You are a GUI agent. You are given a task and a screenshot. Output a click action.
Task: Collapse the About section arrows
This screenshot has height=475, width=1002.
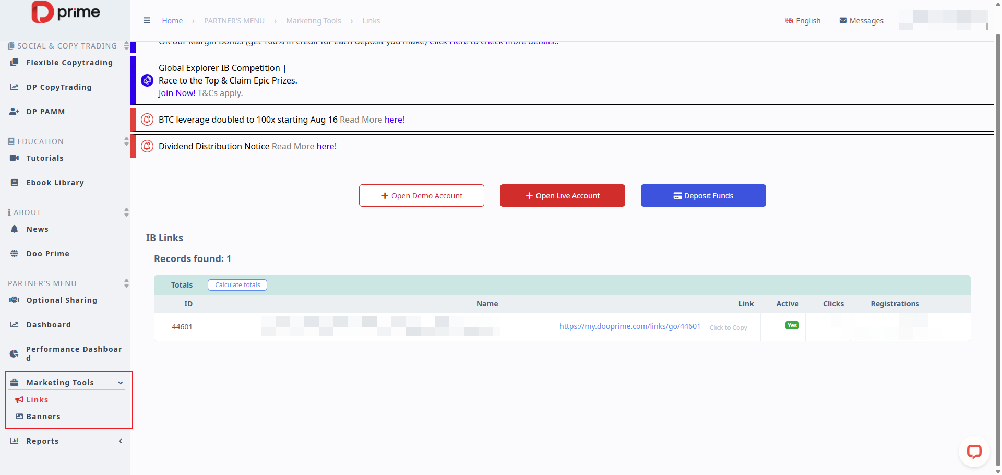[126, 212]
